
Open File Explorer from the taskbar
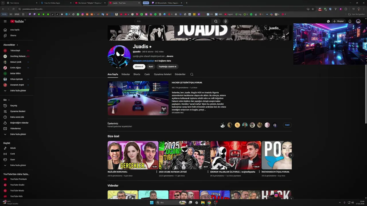203,203
